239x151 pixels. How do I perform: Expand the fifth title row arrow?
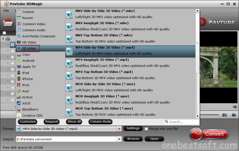tap(8, 69)
